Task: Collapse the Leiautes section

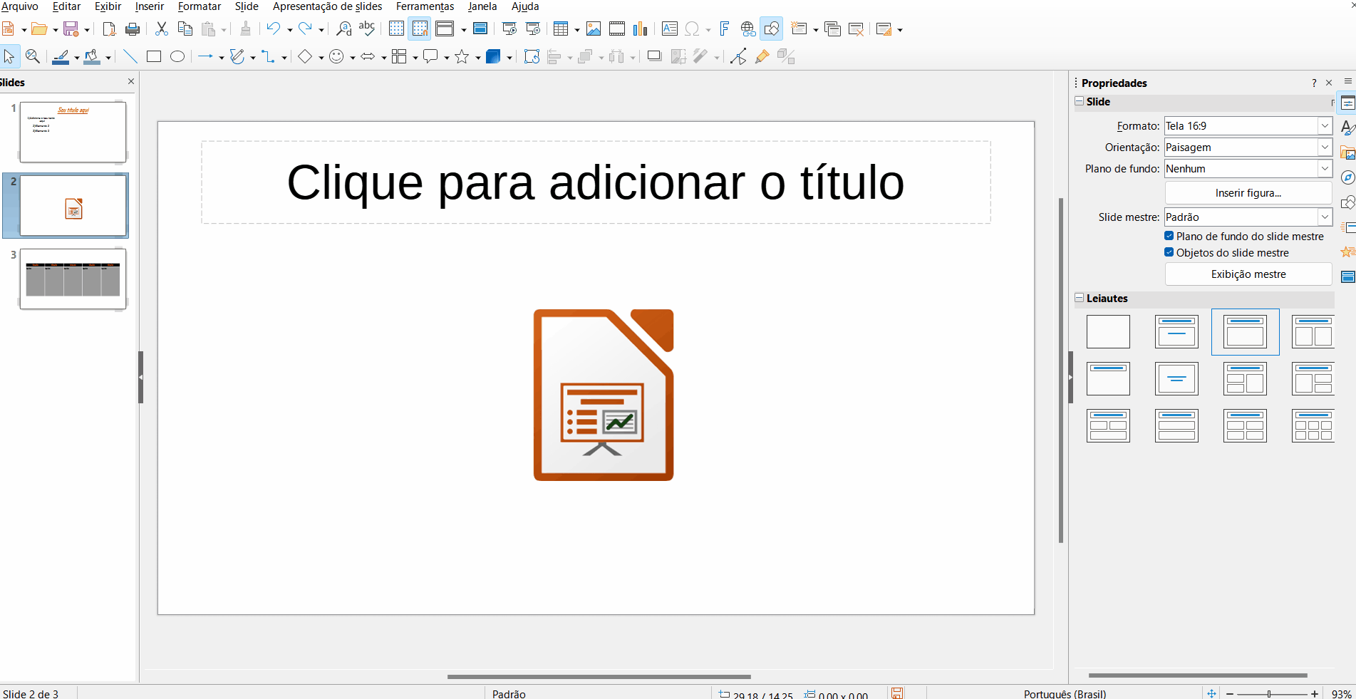Action: 1080,299
